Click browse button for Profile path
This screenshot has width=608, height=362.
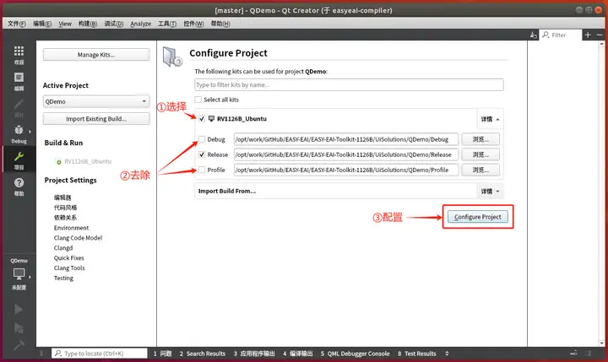pyautogui.click(x=480, y=170)
